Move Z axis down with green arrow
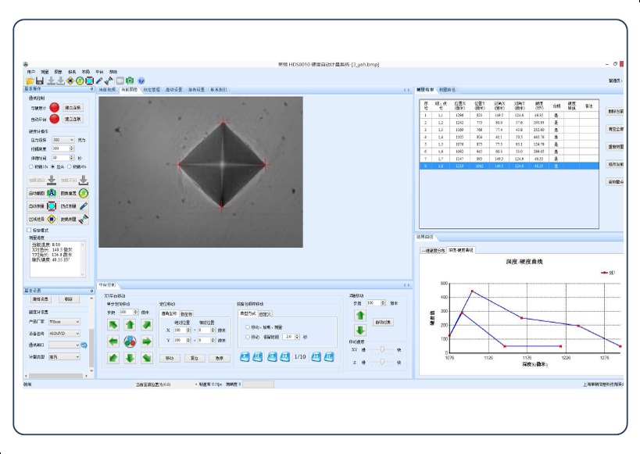 [x=360, y=331]
